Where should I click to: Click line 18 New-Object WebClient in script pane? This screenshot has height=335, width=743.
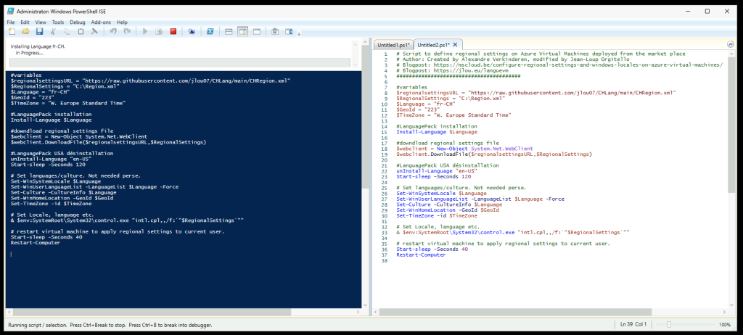pos(464,149)
